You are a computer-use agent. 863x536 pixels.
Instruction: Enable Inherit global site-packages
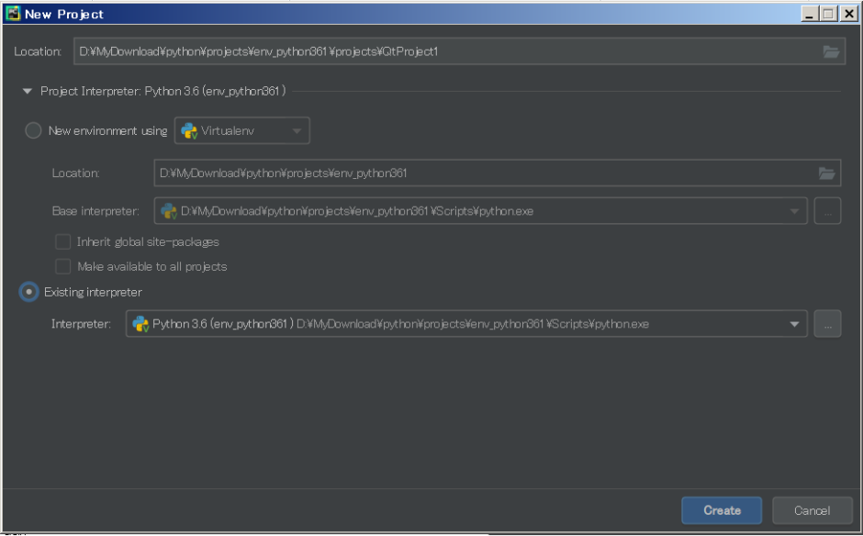(62, 241)
